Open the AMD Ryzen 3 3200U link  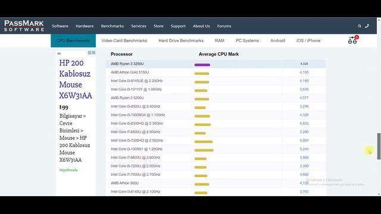click(127, 97)
